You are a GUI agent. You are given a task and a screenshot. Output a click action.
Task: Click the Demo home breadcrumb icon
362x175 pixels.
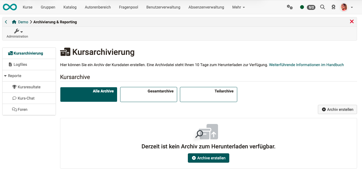pos(14,22)
